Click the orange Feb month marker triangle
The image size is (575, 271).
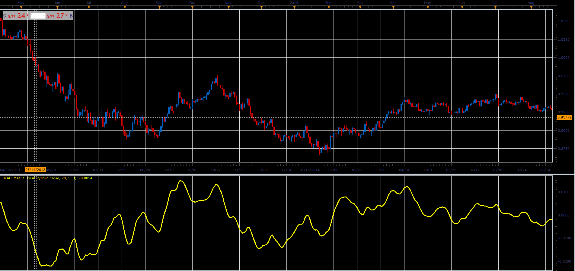(329, 8)
